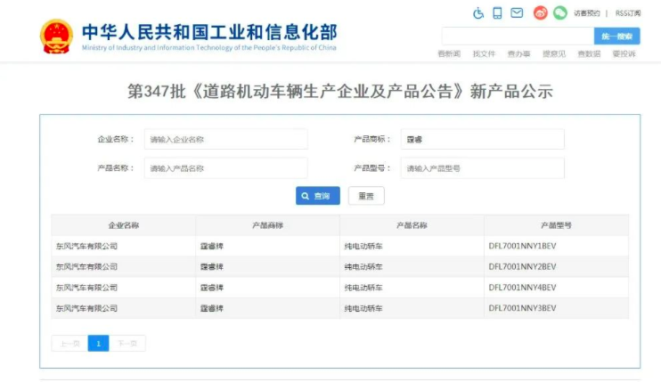
Task: Open the Weibo icon link
Action: click(540, 12)
